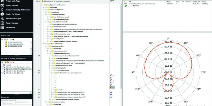Launch the Quality Pie Wizard icon
Screen dimensions: 212x106
pos(2,14)
